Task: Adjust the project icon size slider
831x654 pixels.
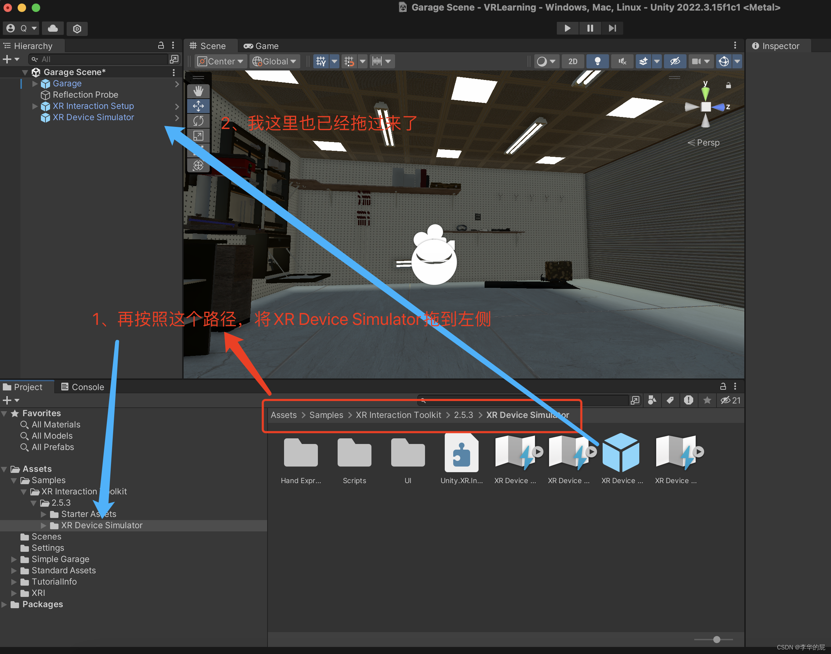Action: pyautogui.click(x=716, y=639)
